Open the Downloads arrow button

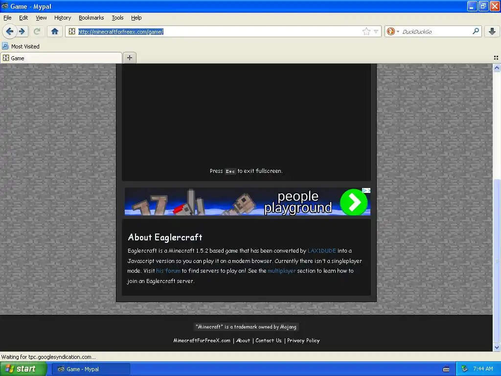pos(492,31)
